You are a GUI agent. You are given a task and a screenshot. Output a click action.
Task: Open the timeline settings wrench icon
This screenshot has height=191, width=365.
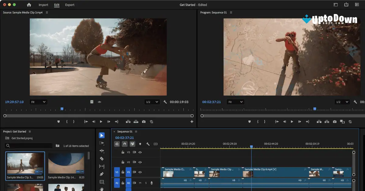148,144
